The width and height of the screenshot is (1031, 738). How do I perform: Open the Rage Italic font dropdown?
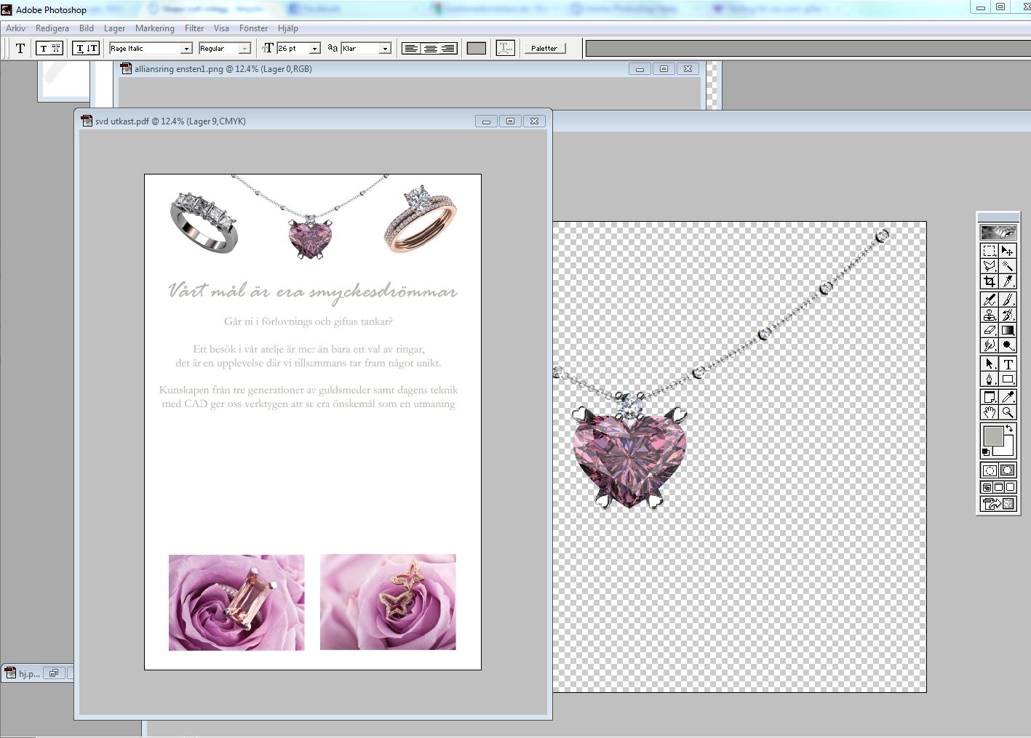(186, 49)
